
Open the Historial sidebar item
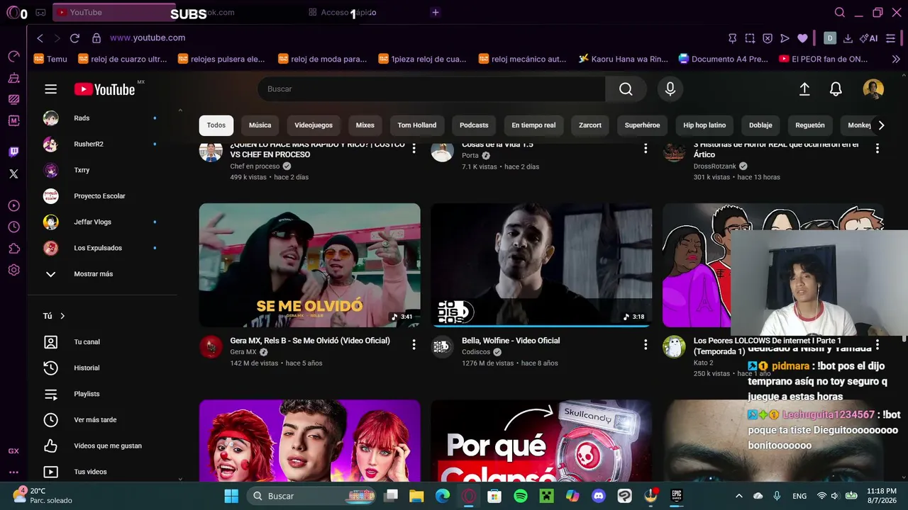coord(101,368)
